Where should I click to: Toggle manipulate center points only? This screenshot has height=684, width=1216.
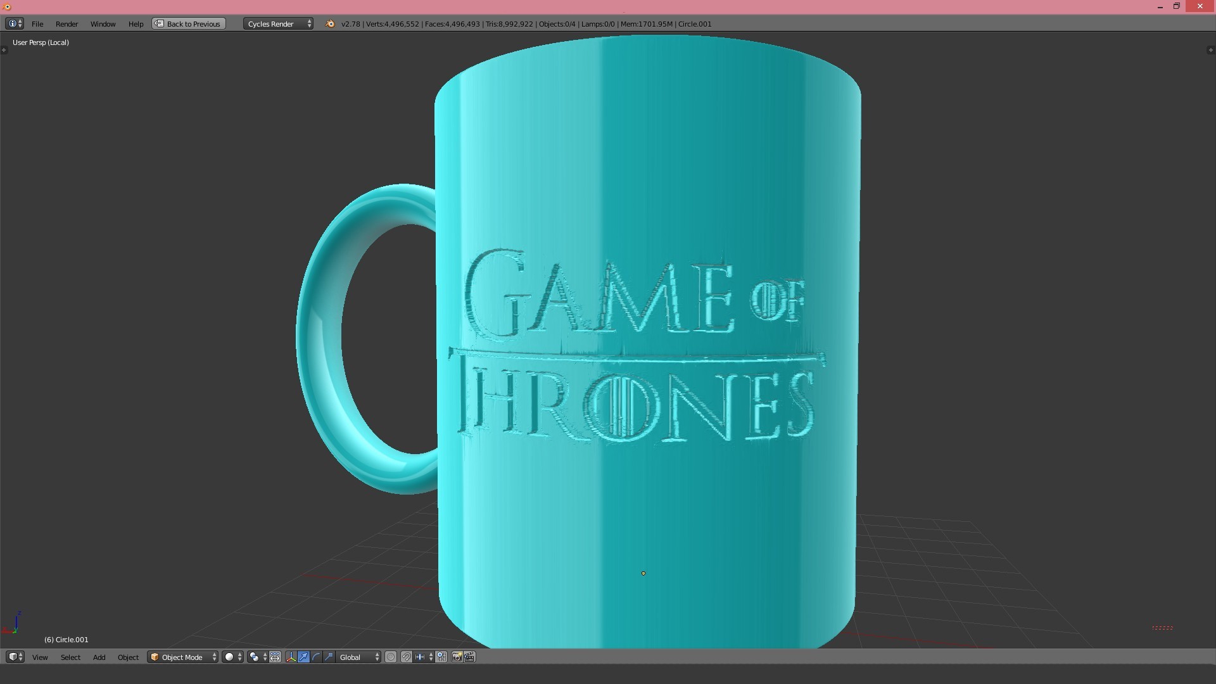pos(275,657)
